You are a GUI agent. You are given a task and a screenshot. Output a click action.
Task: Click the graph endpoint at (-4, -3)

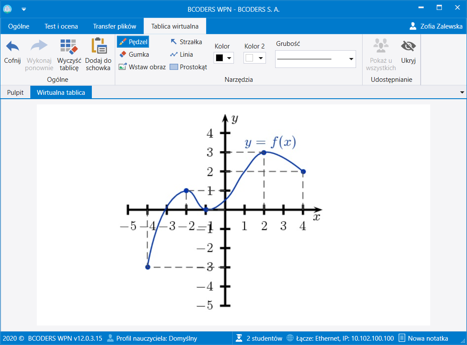tap(148, 267)
